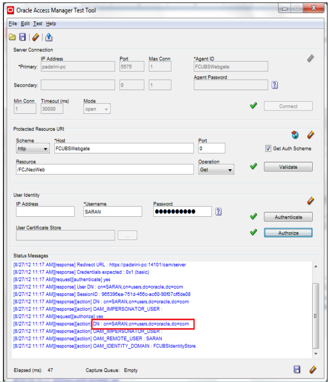Open the Edit menu
Screen dimensions: 328x382
(25, 23)
